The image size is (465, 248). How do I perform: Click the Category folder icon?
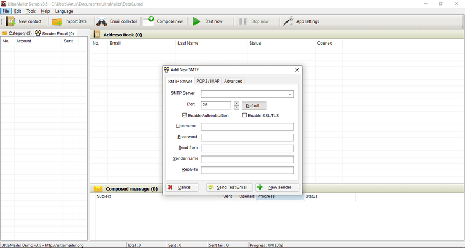coord(4,33)
